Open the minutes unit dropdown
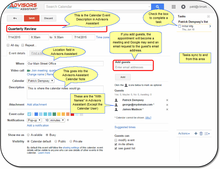This screenshot has width=220, height=169. click(57, 120)
